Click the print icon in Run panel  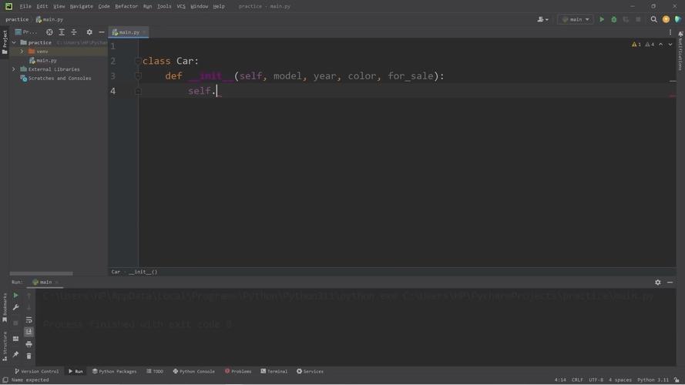(x=29, y=344)
